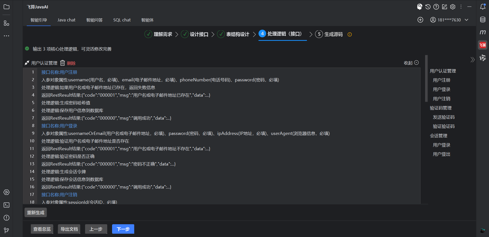Click the 导出文档 button
489x237 pixels.
69,229
